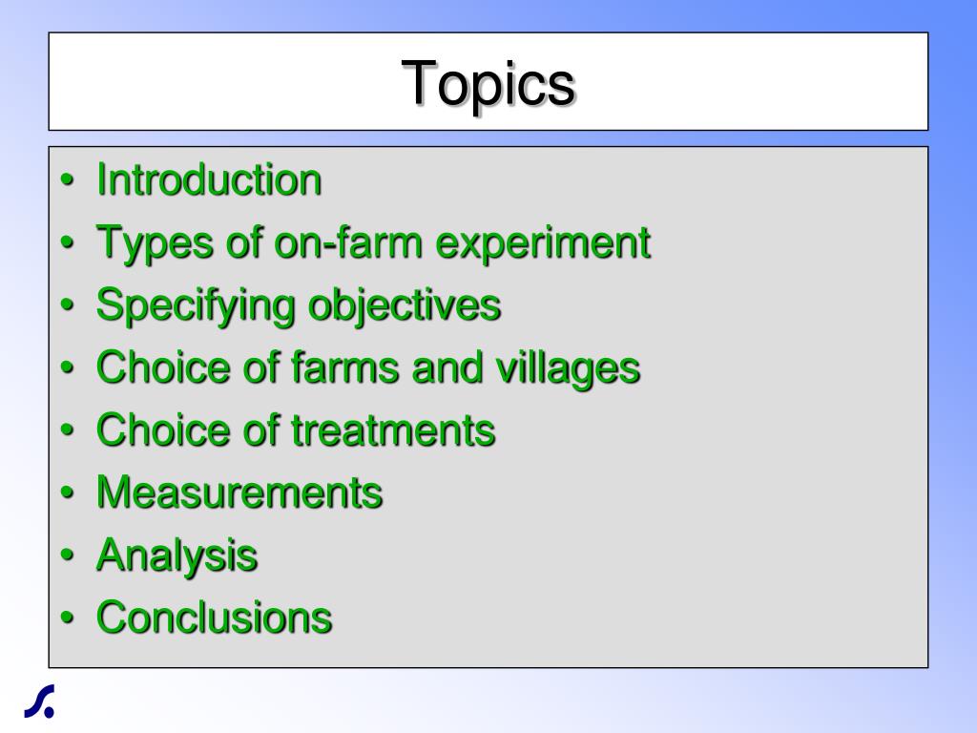Select Choice of farms and villages
Screen dimensions: 977x733
pyautogui.click(x=368, y=367)
